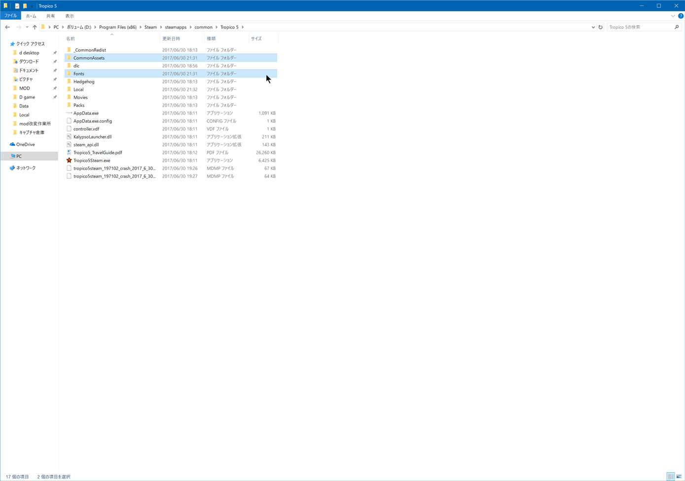Click the search magnifier icon
685x481 pixels.
[x=677, y=27]
